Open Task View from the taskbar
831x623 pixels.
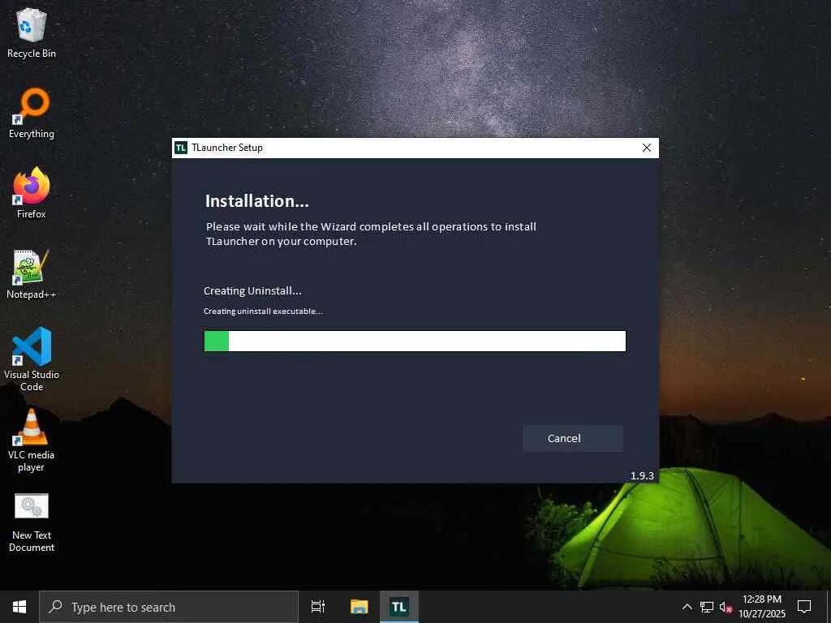coord(318,607)
